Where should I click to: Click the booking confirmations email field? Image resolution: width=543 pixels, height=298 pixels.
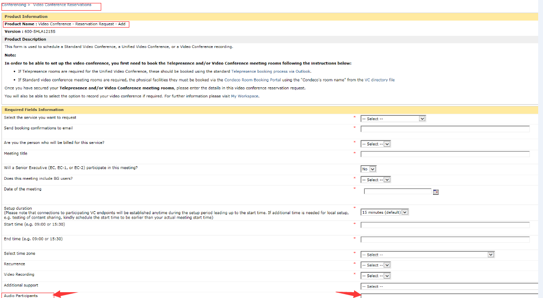point(445,129)
